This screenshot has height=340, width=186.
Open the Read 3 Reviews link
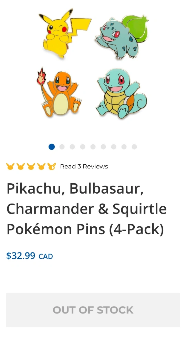84,166
